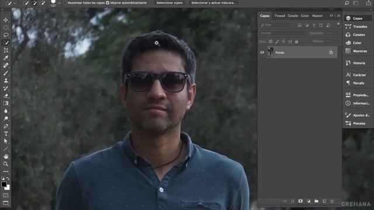Switch to the Trazados tab
374x210 pixels.
pyautogui.click(x=279, y=16)
